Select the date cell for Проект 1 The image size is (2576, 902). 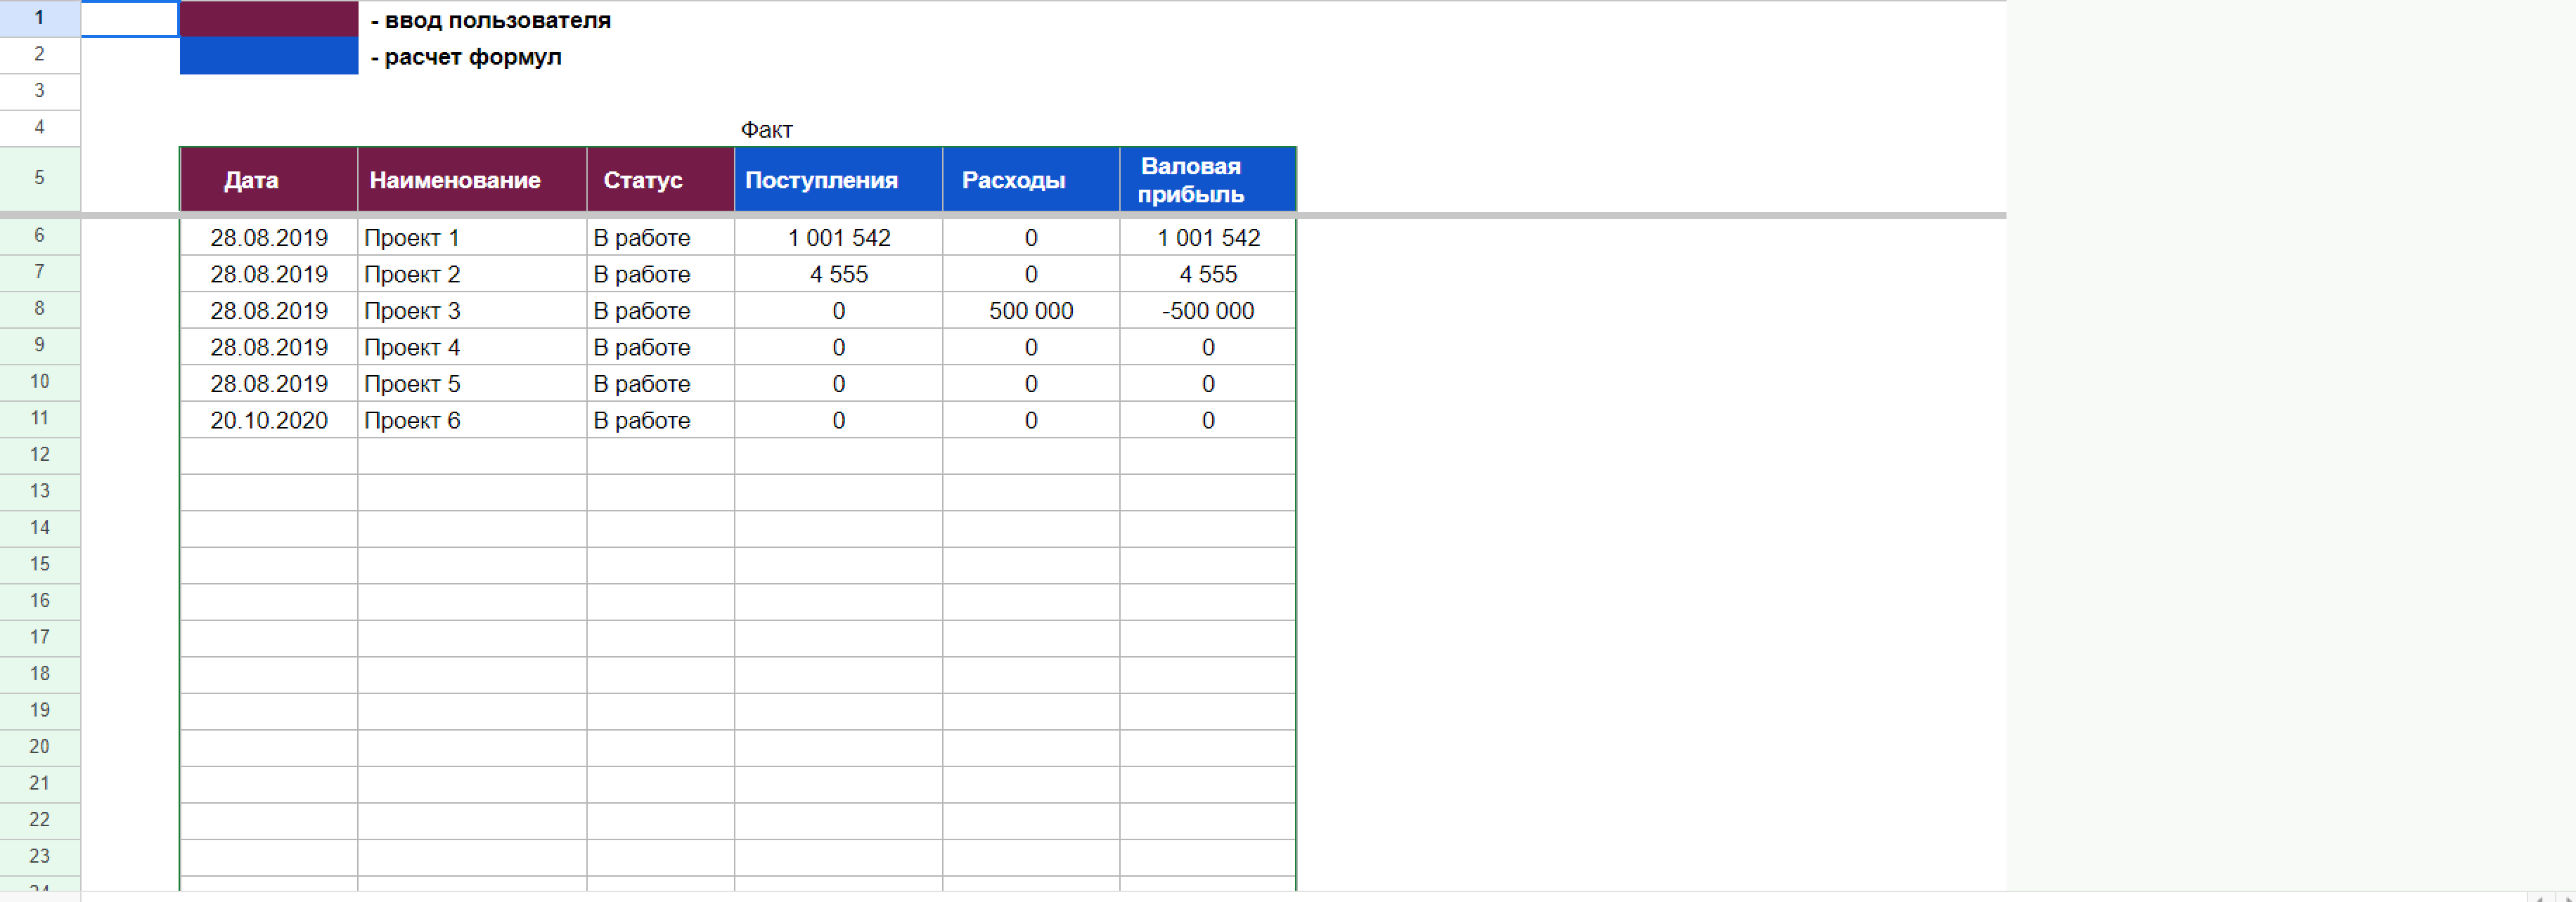(x=268, y=237)
